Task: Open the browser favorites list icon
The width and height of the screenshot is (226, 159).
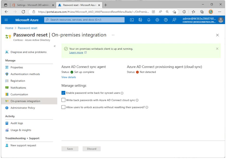Action: click(193, 12)
